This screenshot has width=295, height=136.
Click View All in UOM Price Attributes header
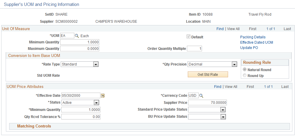(231, 86)
